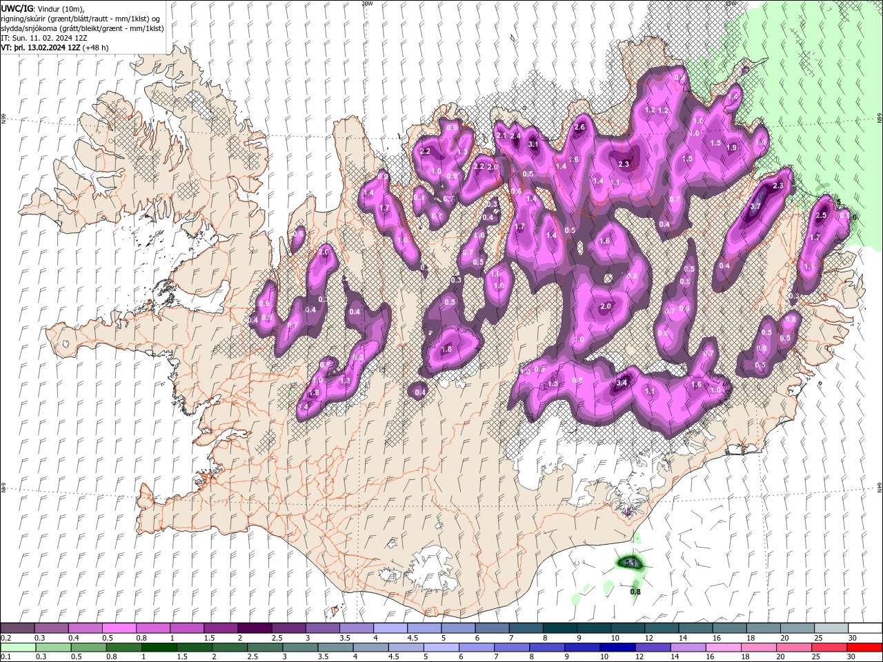Image resolution: width=883 pixels, height=662 pixels.
Task: Click the 2.6 snowfall value on the map
Action: (579, 127)
